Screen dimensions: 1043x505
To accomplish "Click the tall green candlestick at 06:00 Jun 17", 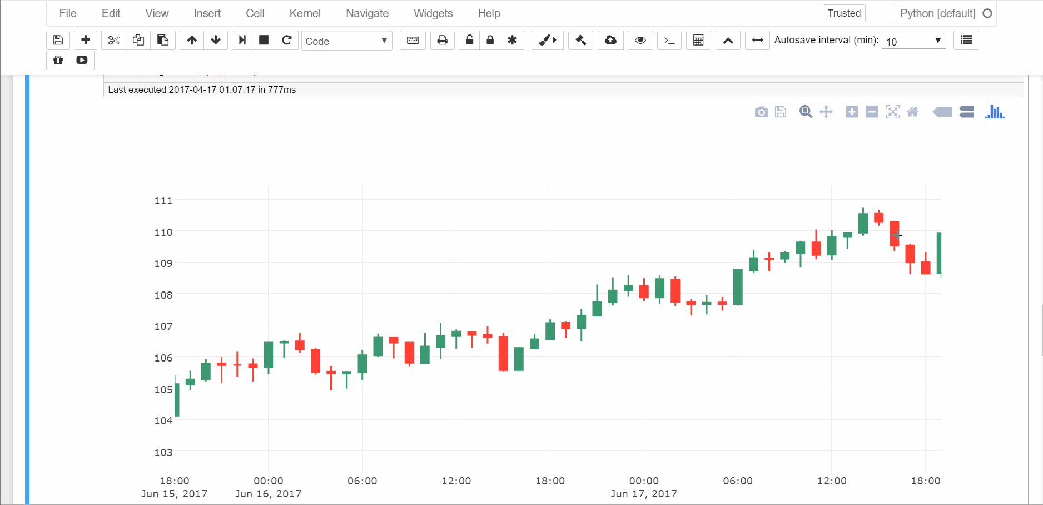I will pos(738,287).
